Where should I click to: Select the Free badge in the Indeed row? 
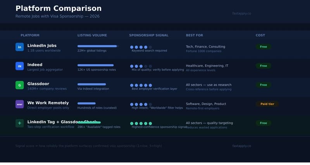tap(263, 66)
